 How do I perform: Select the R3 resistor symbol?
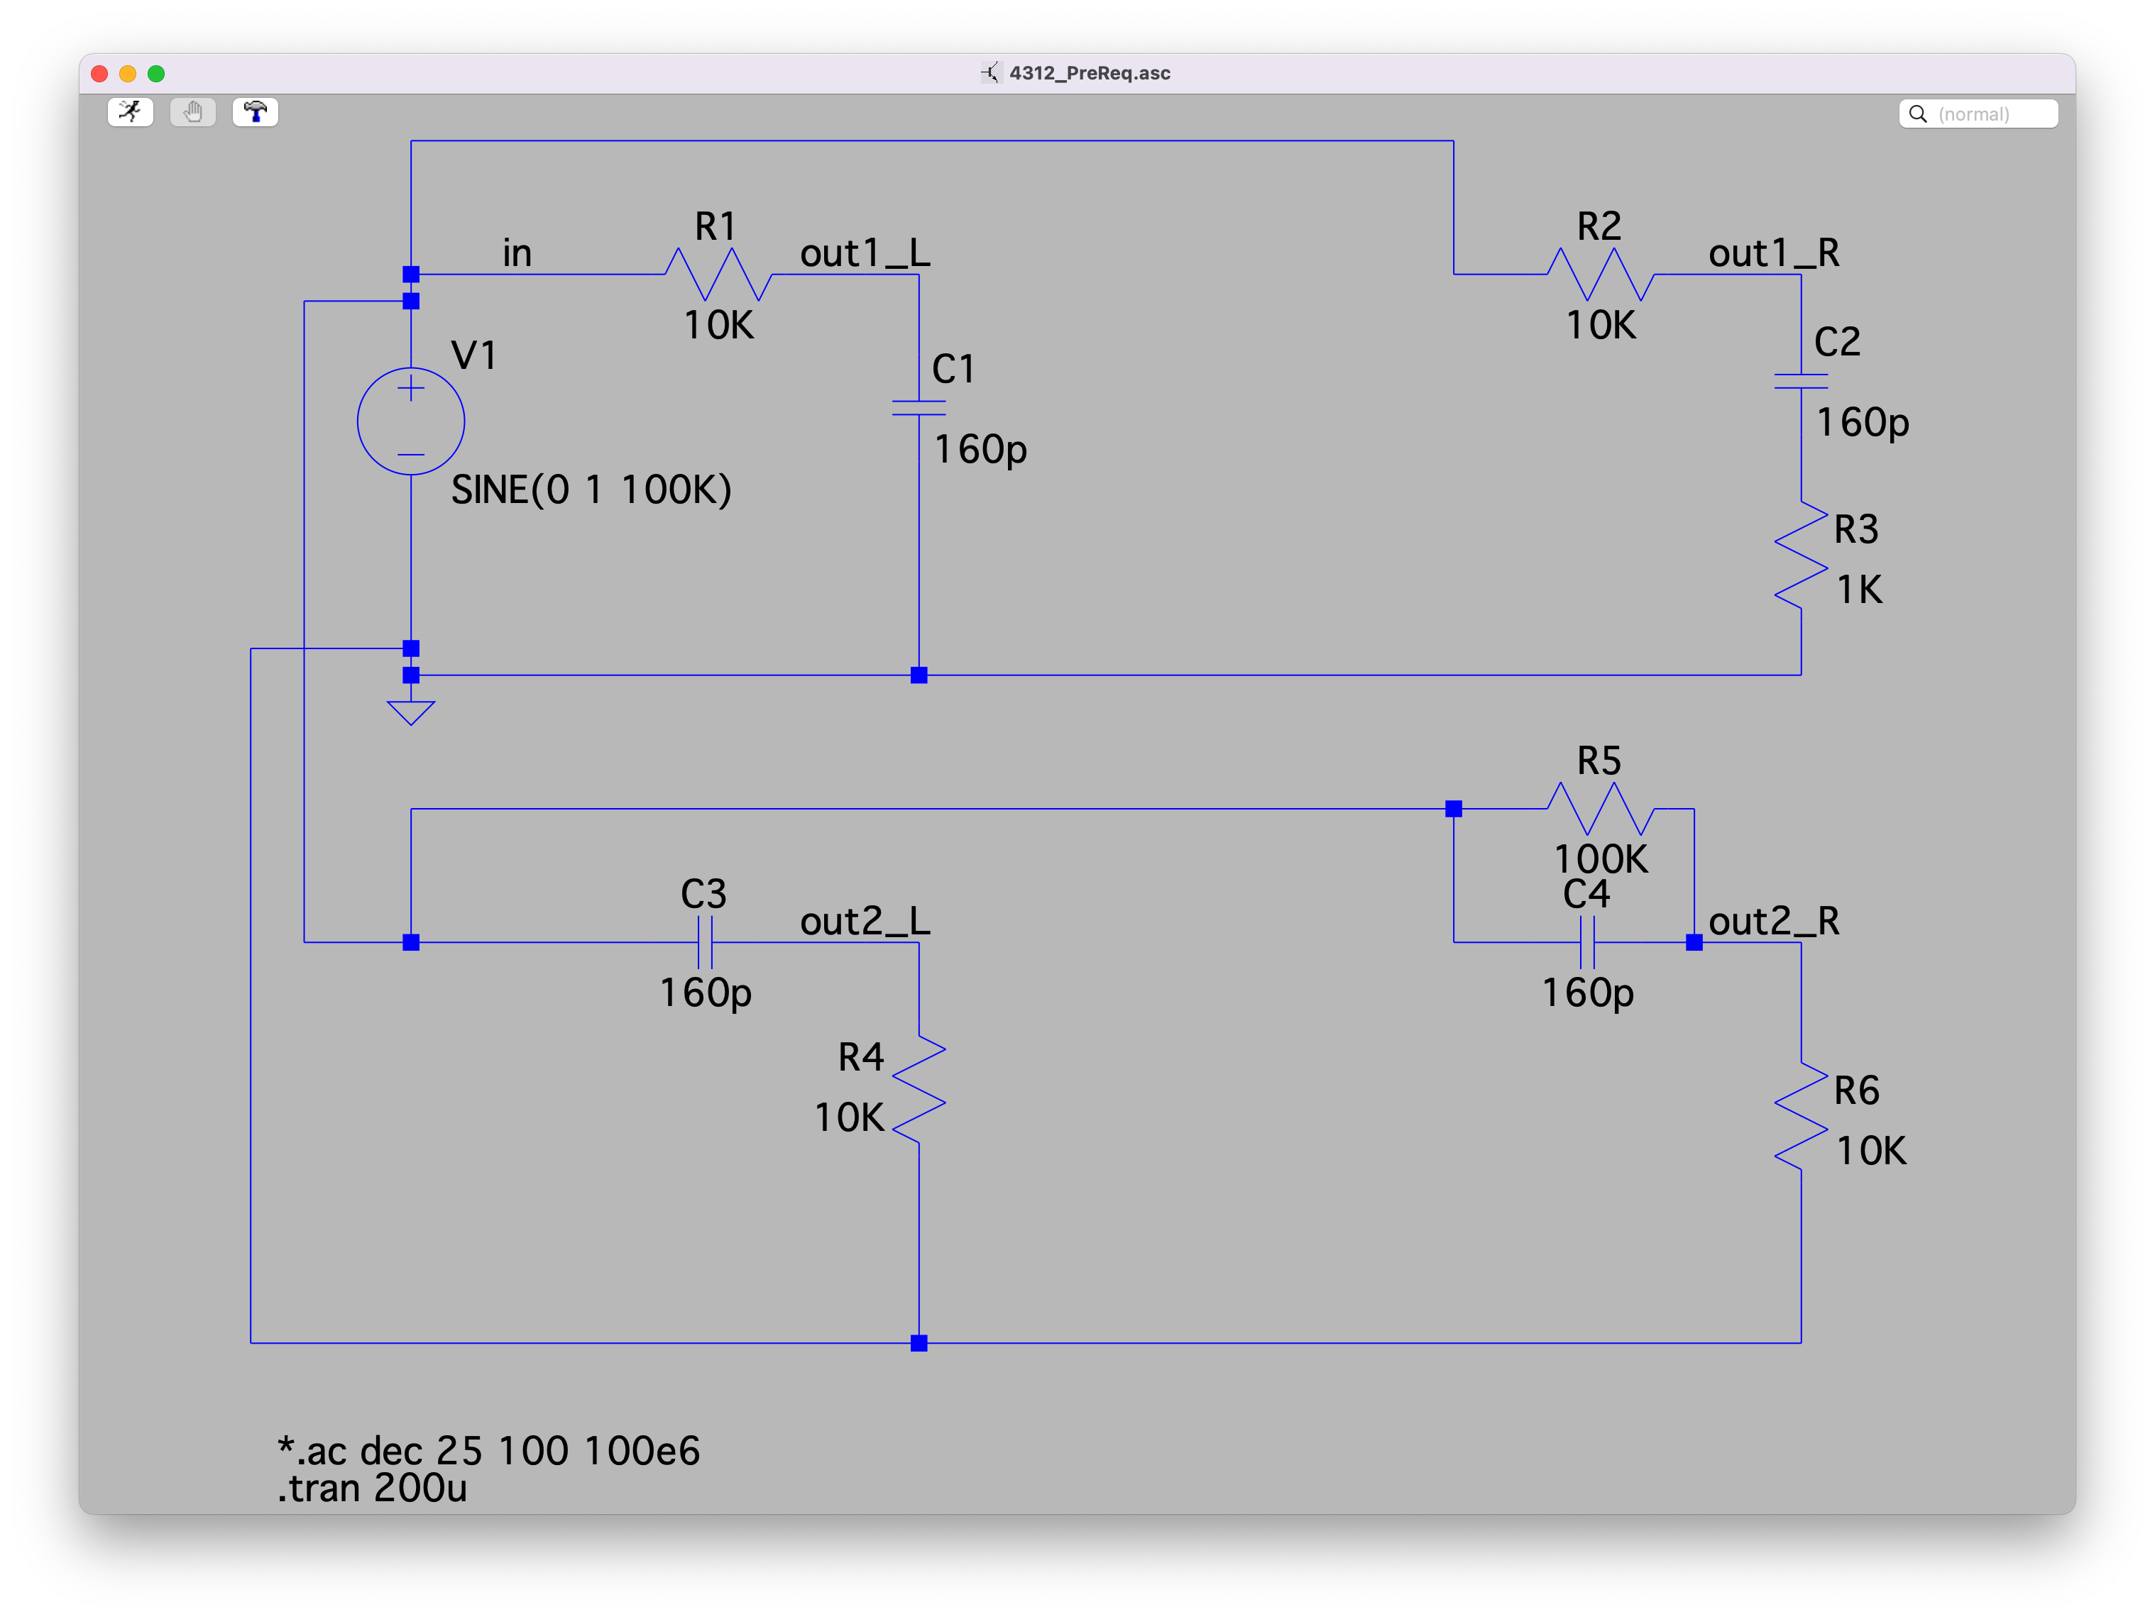(x=1802, y=556)
